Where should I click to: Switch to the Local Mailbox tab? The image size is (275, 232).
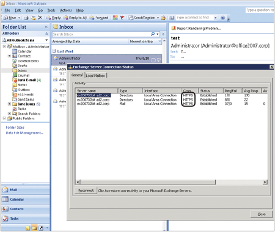tap(95, 76)
